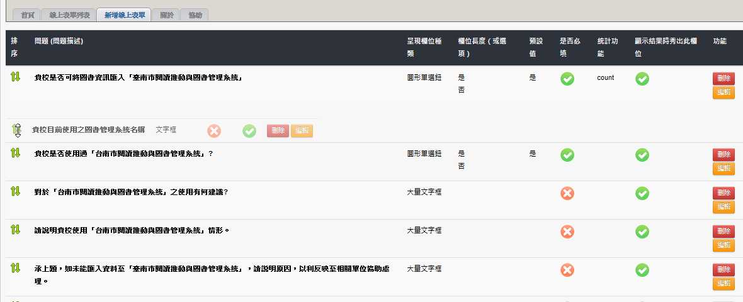Click sort arrows for 承上題 question
Screen dimensions: 743x302
(16, 267)
